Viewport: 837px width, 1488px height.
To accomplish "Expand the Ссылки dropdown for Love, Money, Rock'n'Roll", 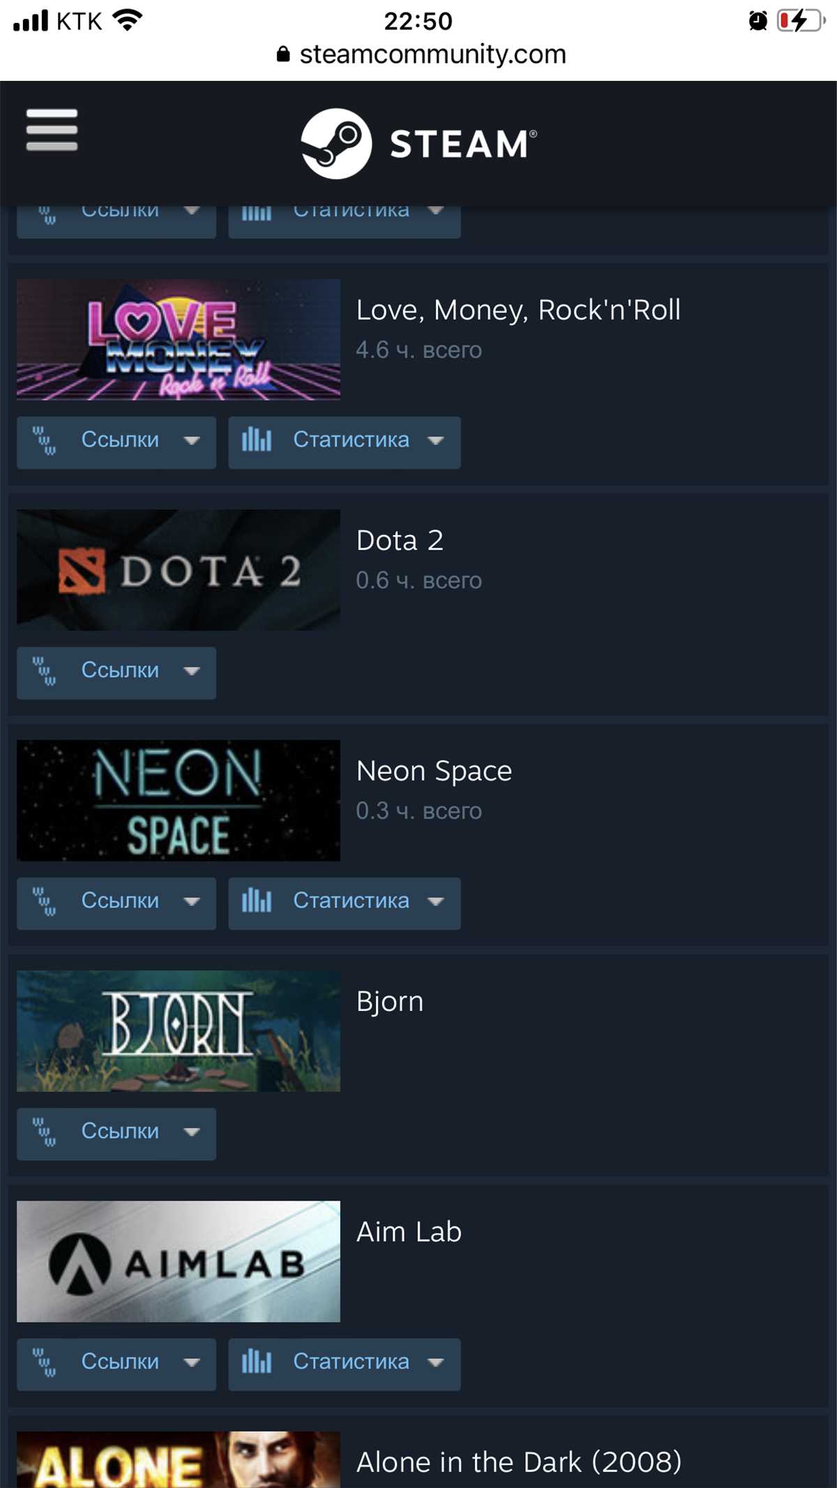I will [x=116, y=442].
